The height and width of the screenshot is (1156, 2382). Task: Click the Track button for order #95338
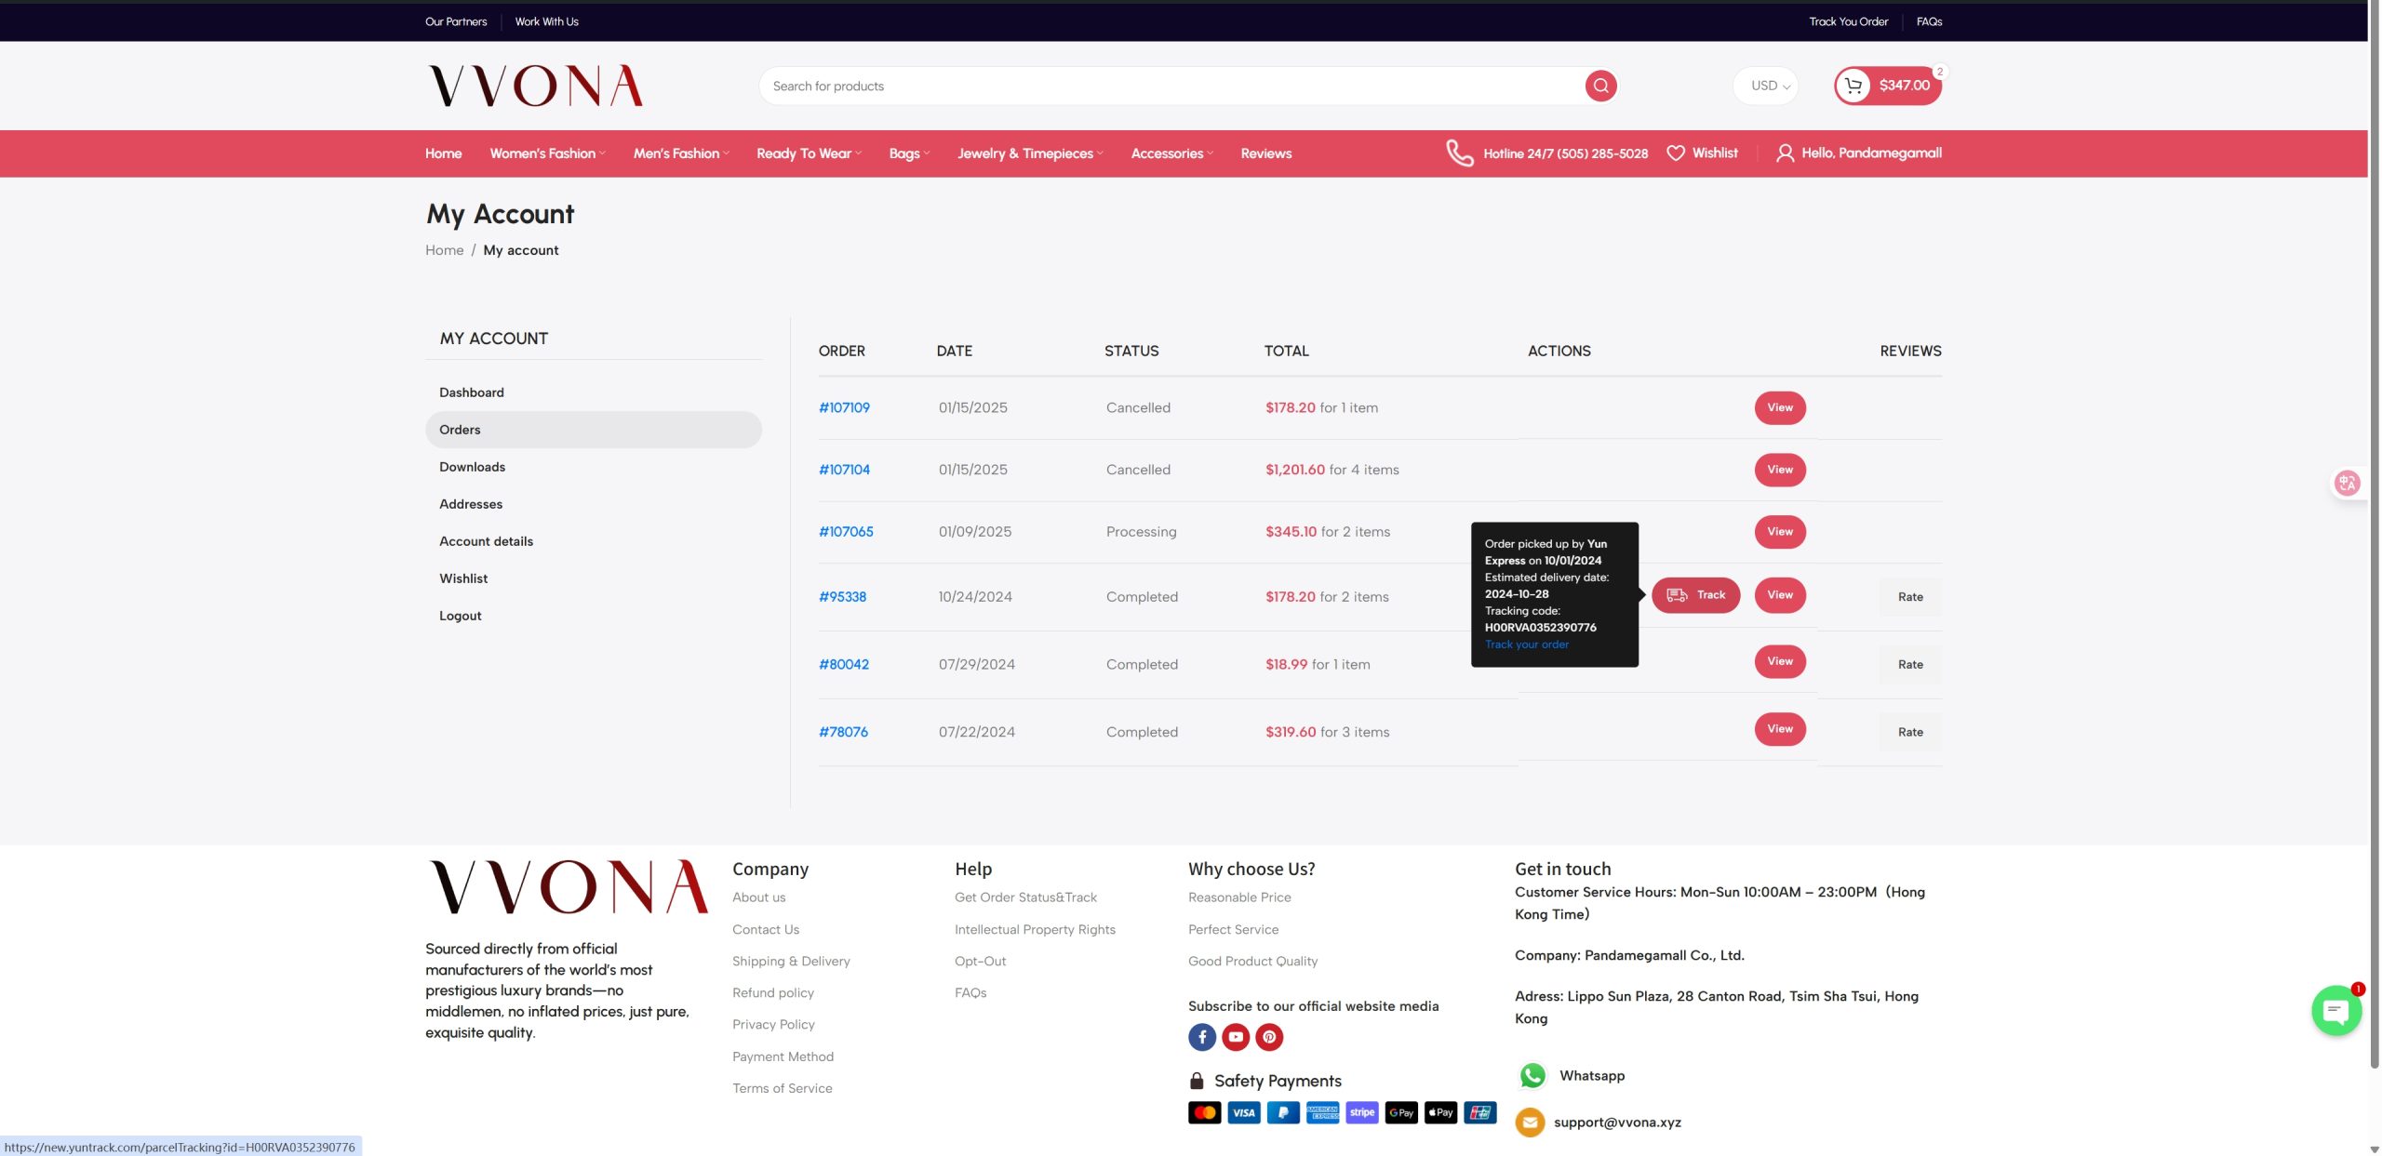tap(1695, 595)
